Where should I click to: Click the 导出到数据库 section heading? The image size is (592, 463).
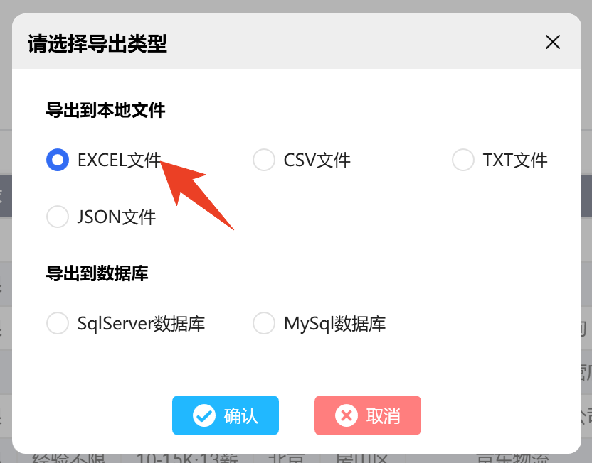97,273
